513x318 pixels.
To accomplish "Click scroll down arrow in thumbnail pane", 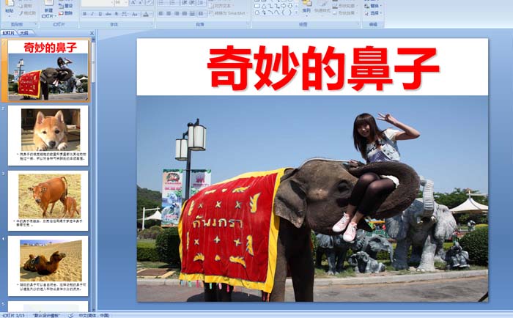I will coord(94,309).
